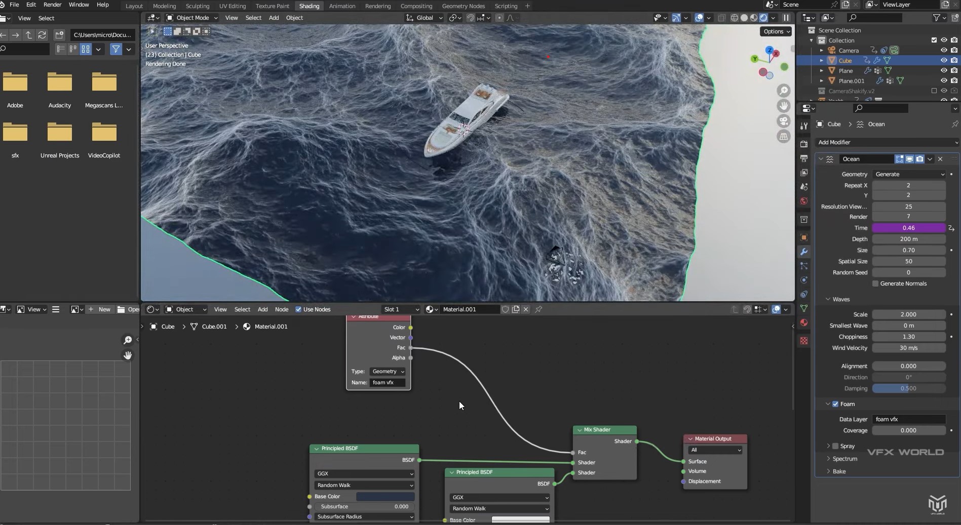Open Object Mode dropdown in viewport
This screenshot has height=525, width=961.
click(x=192, y=18)
